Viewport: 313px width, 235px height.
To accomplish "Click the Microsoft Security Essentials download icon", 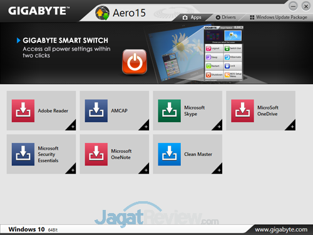I will [x=23, y=154].
